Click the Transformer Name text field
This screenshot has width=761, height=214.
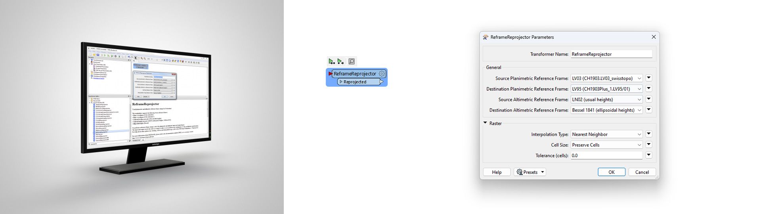click(x=611, y=54)
